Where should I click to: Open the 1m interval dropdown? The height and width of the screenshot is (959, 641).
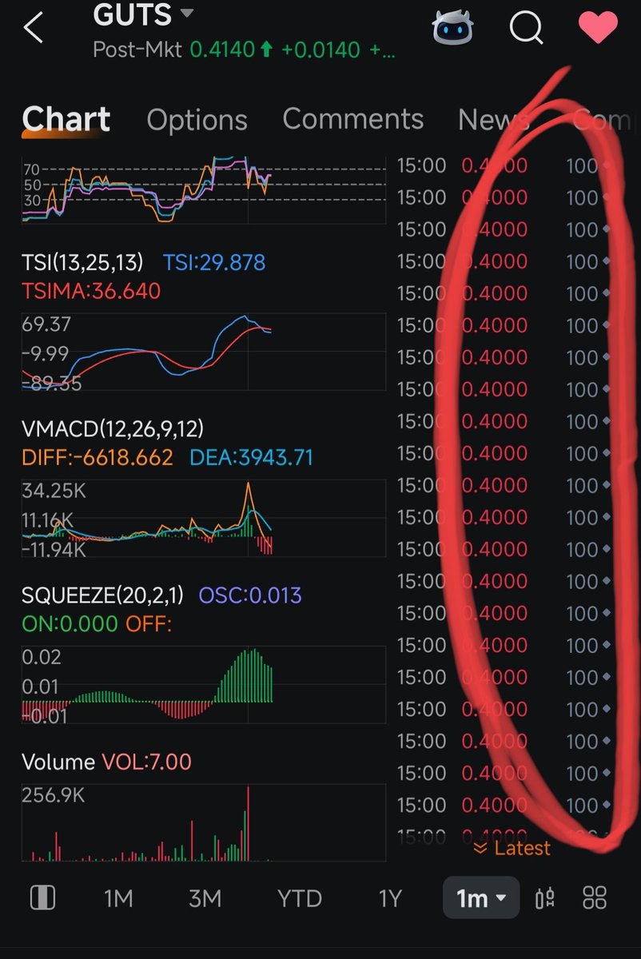coord(481,898)
